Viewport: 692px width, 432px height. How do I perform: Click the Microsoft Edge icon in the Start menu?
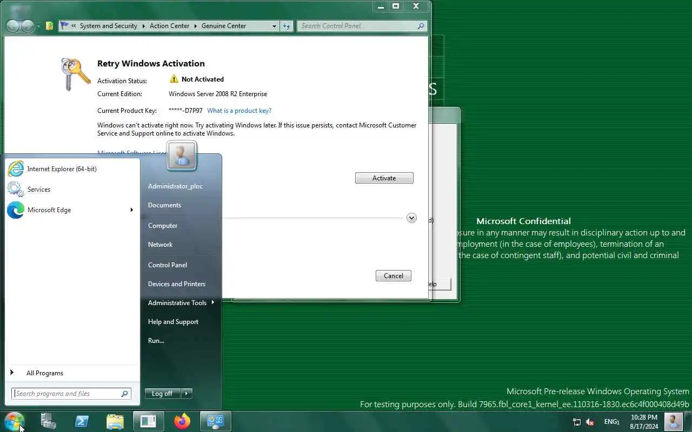click(x=16, y=210)
